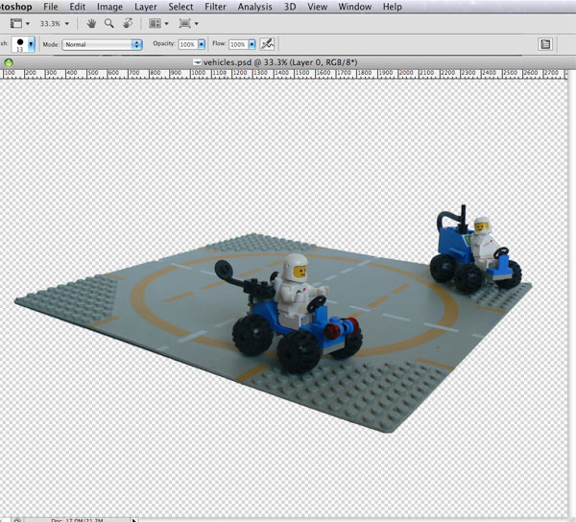Open the Screen Mode dropdown arrow
The width and height of the screenshot is (576, 522).
[x=196, y=24]
